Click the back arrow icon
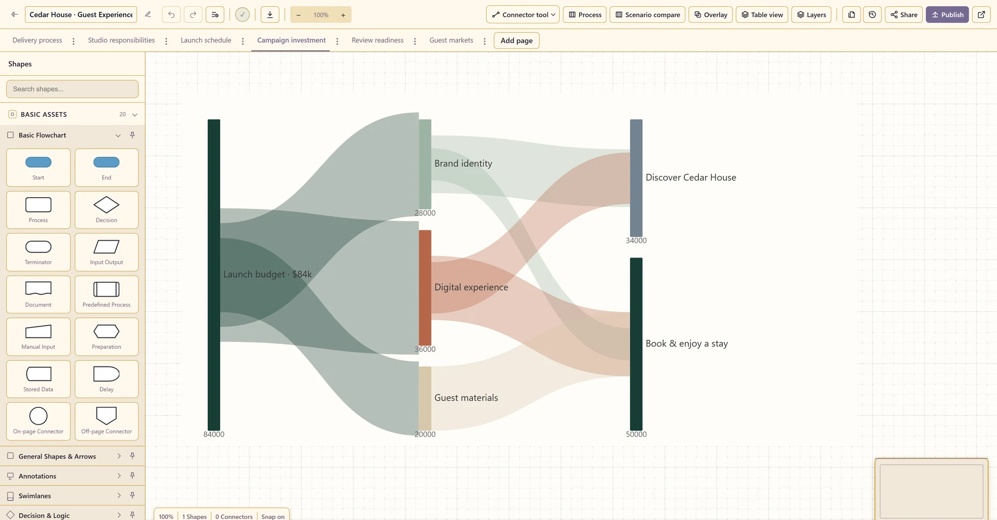 pos(15,15)
